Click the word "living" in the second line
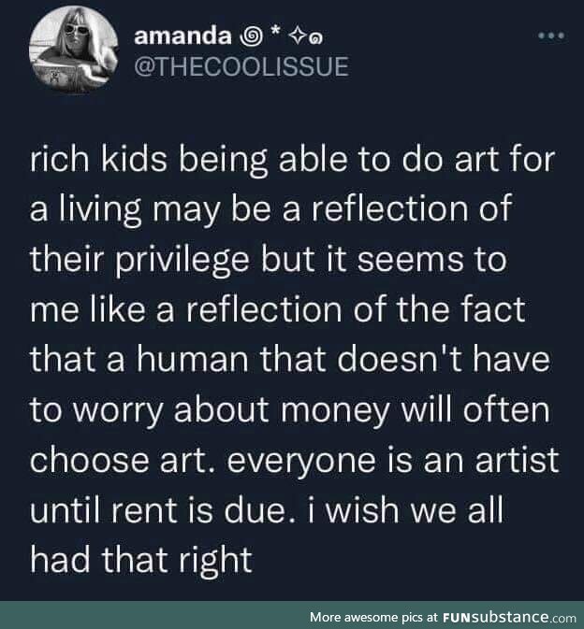Image resolution: width=584 pixels, height=629 pixels. [100, 209]
